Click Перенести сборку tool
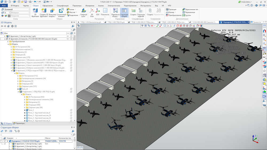Screen dimensions: 267x150 pyautogui.click(x=115, y=13)
